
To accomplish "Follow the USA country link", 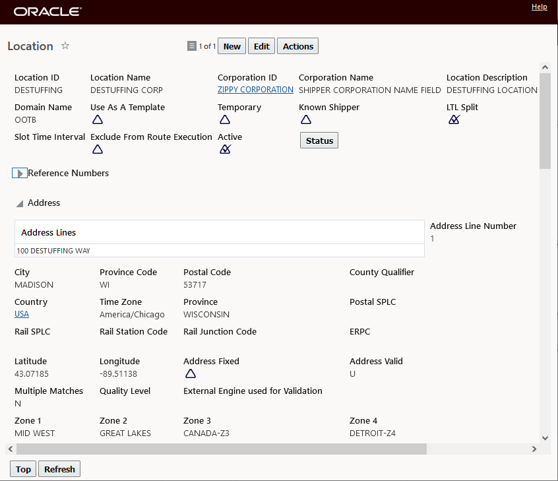I will click(22, 314).
